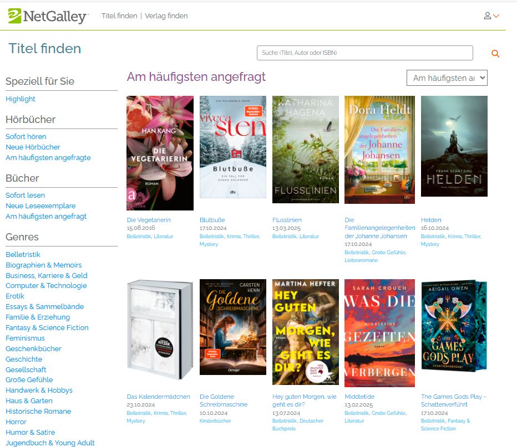Open the 'Verlag finden' navigation item

click(x=166, y=16)
